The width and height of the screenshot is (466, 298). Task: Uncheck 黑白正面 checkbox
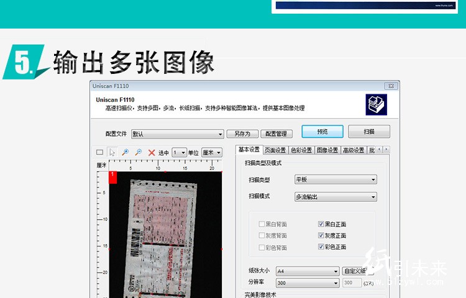(321, 224)
